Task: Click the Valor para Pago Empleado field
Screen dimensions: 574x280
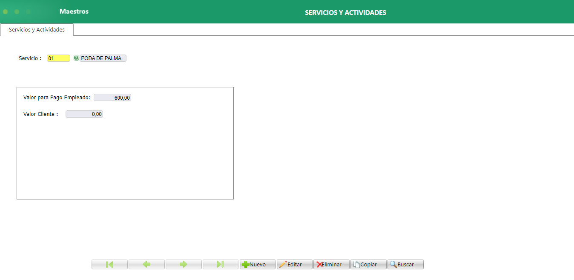Action: coord(112,98)
